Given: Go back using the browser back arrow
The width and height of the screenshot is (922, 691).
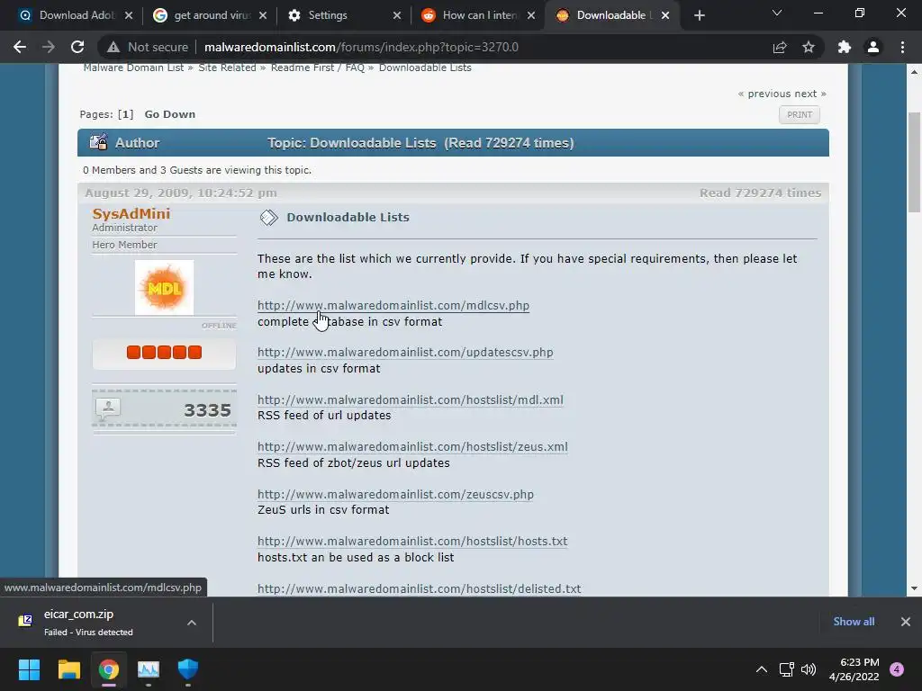Looking at the screenshot, I should (x=20, y=47).
